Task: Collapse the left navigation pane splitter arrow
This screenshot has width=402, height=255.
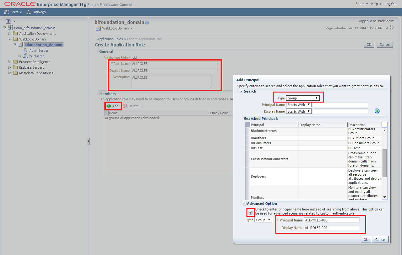Action: coord(88,141)
